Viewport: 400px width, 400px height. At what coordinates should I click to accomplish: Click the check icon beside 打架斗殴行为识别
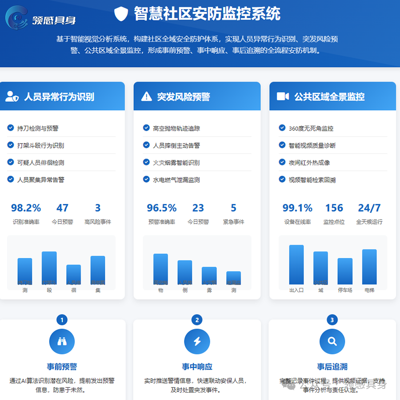point(11,145)
